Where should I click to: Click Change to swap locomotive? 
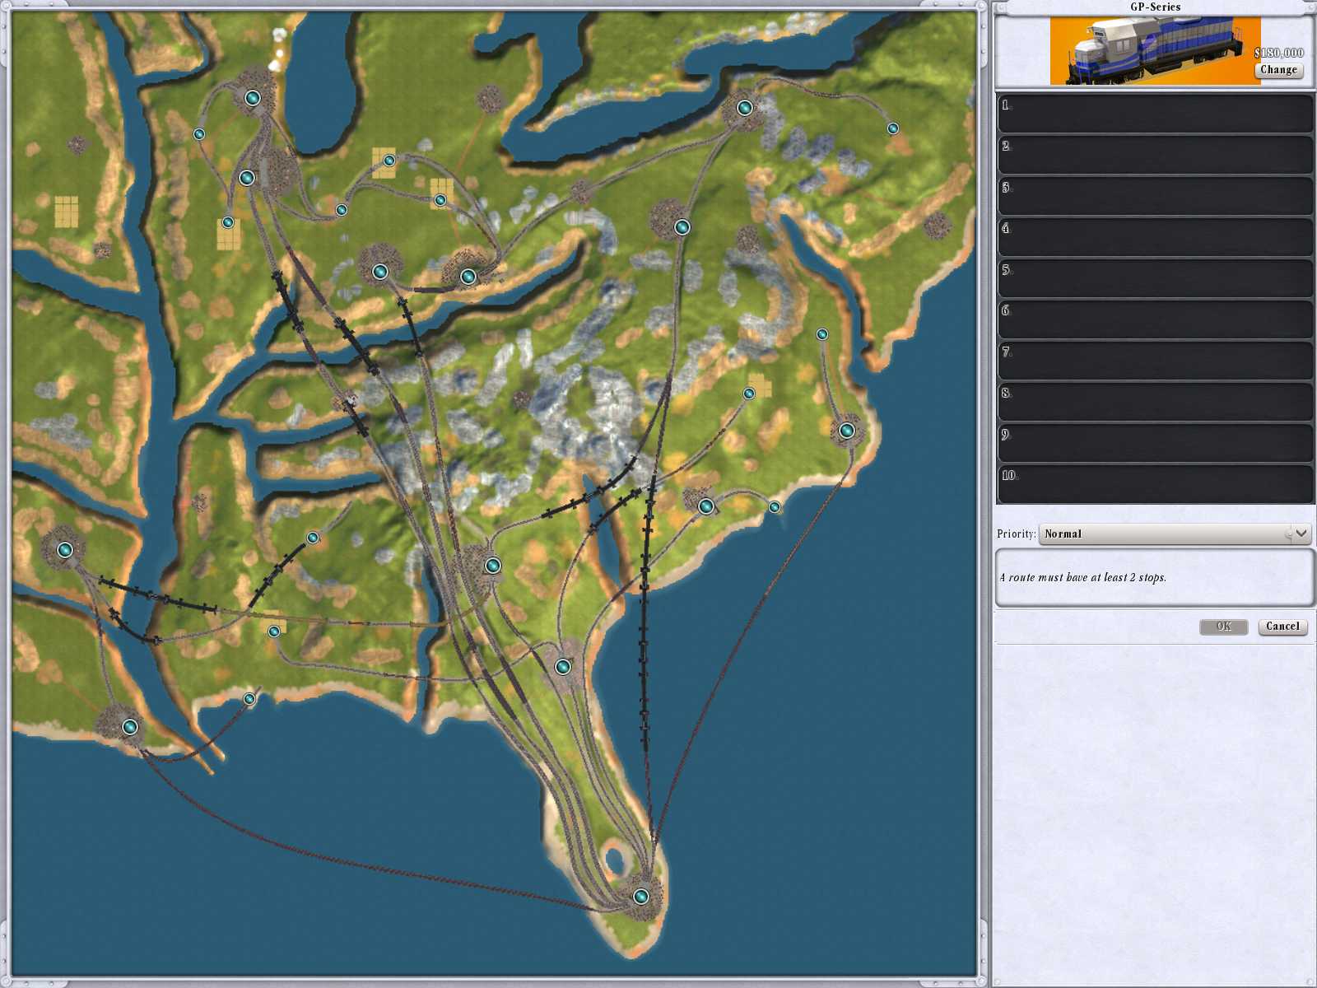click(x=1278, y=70)
